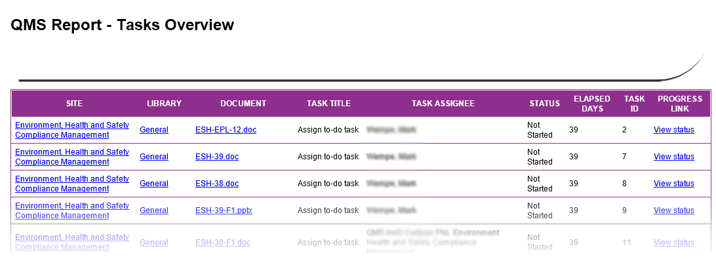Viewport: 716px width, 259px height.
Task: Open the ESH-38.doc document link
Action: (x=217, y=184)
